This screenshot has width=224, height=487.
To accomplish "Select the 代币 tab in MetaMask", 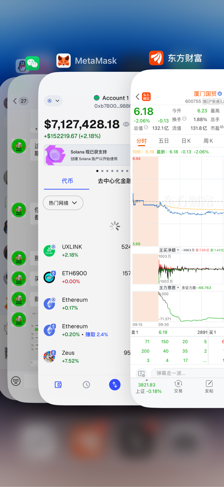I will pos(67,181).
